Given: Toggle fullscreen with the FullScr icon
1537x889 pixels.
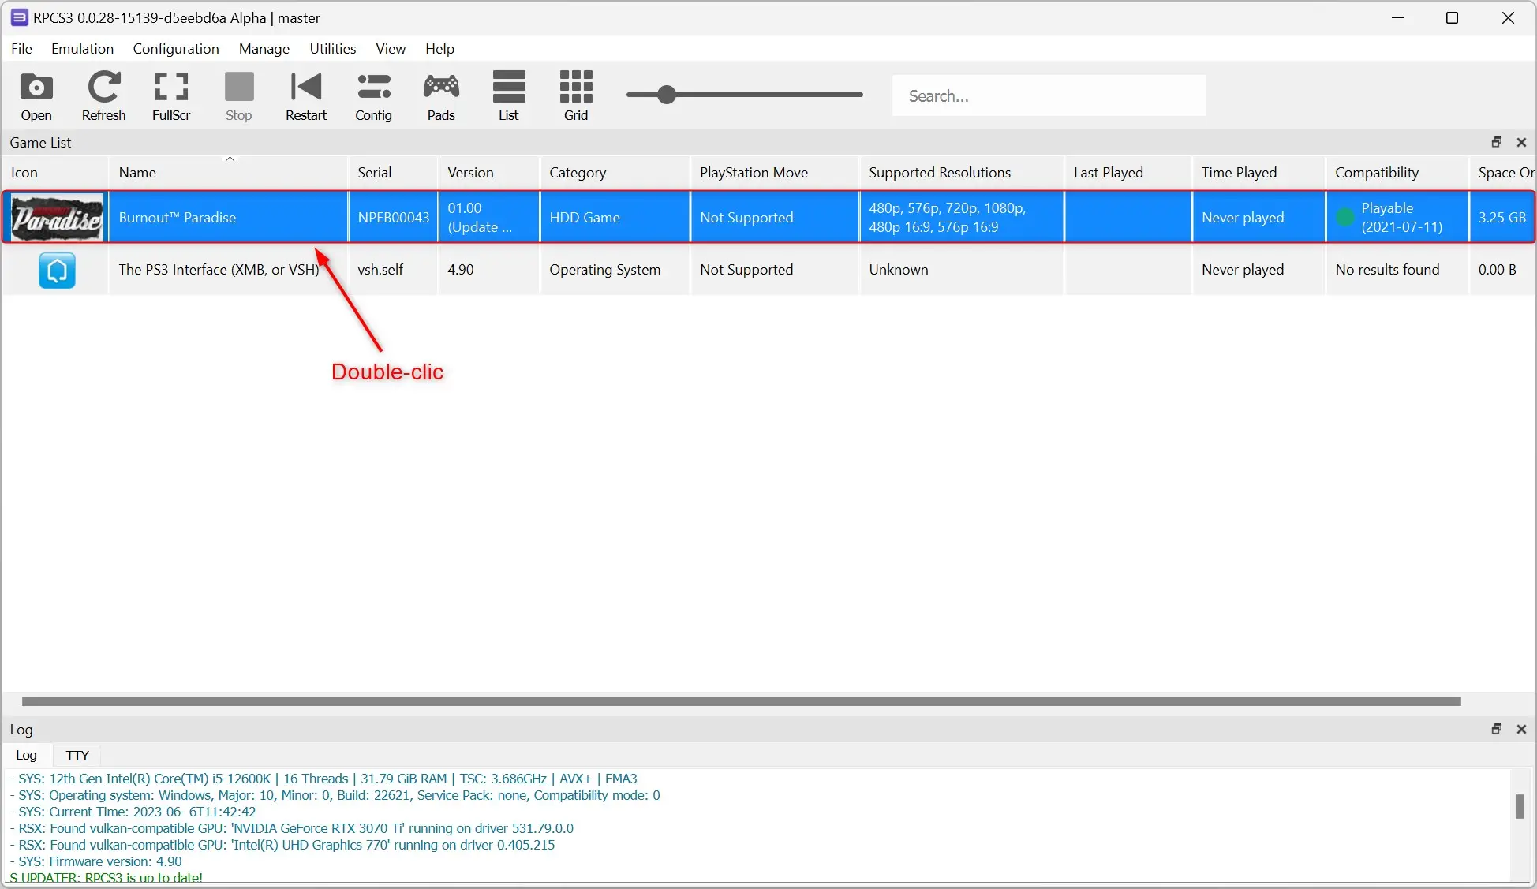Looking at the screenshot, I should [171, 95].
